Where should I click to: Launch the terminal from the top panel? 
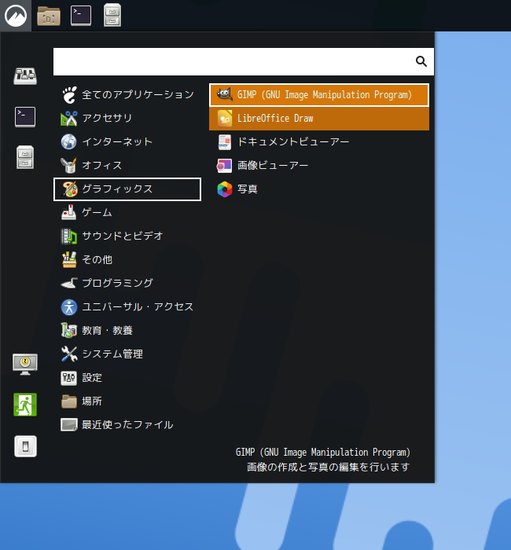[x=81, y=16]
